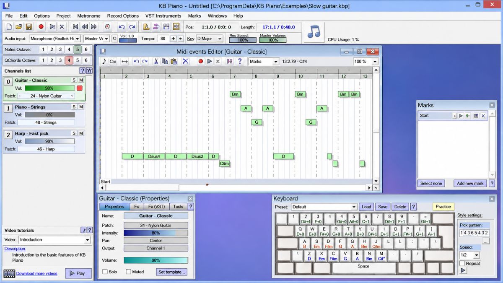Save the project with the floppy disk icon
The height and width of the screenshot is (283, 503).
29,27
